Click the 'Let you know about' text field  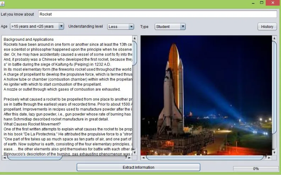tap(158, 14)
